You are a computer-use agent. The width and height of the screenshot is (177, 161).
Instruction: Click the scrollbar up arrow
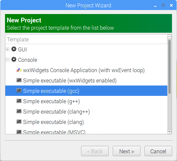pyautogui.click(x=170, y=37)
